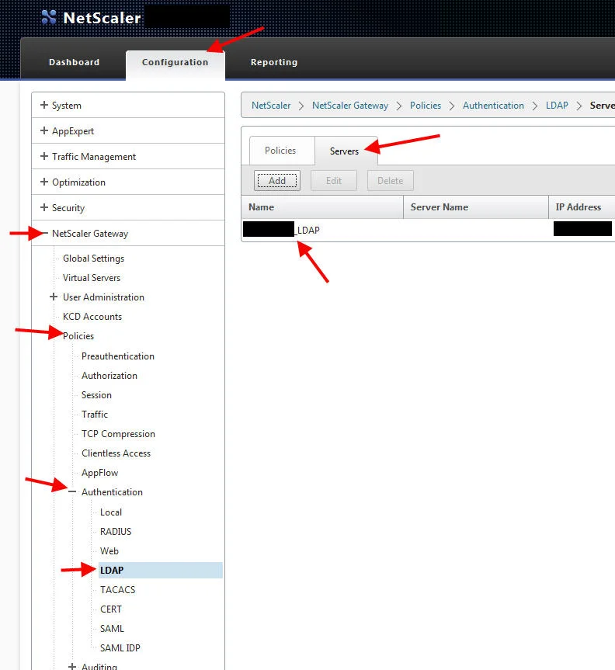Screen dimensions: 615x670
Task: Click the NetScaler logo icon
Action: [x=49, y=17]
